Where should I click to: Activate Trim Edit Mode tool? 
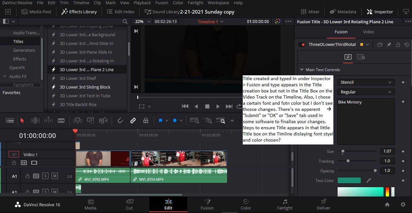(35, 121)
